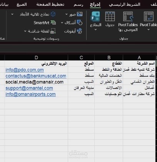Open the contactus@bankmuscat.com link
Screen dimensions: 157x162
pos(36,76)
